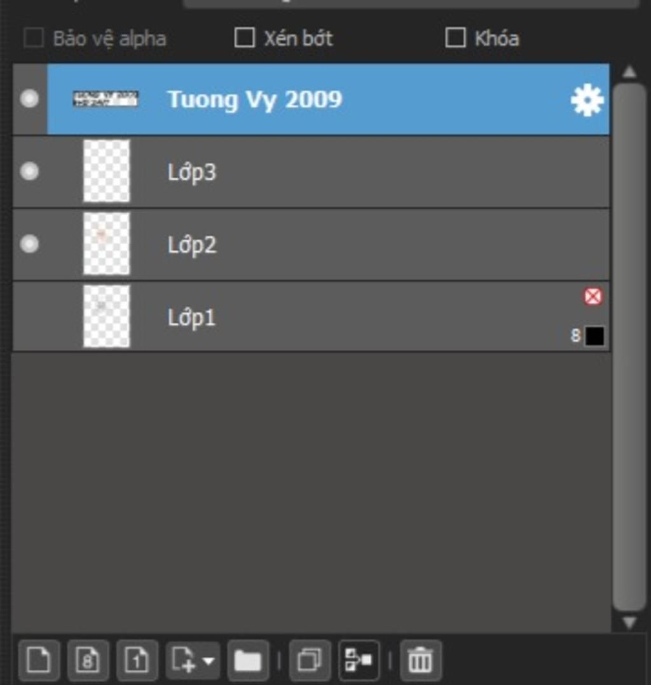Select the Lớp2 layer thumbnail
Screen dimensions: 651x685
(x=106, y=244)
